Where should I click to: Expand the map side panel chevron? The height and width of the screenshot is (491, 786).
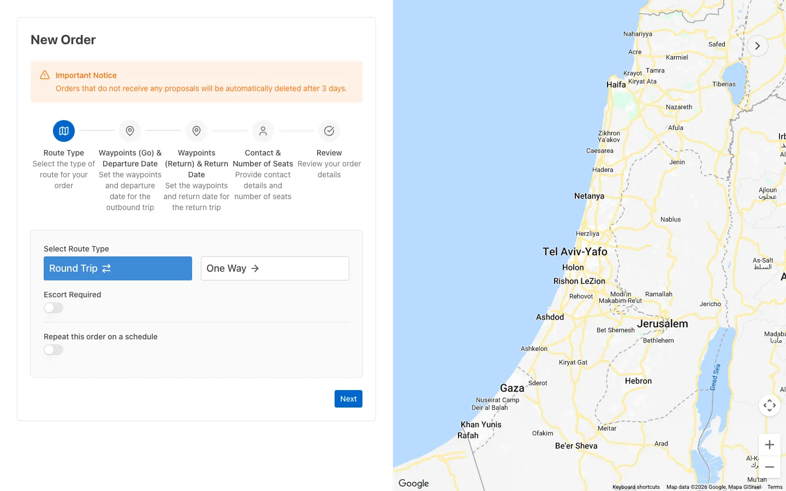coord(758,46)
